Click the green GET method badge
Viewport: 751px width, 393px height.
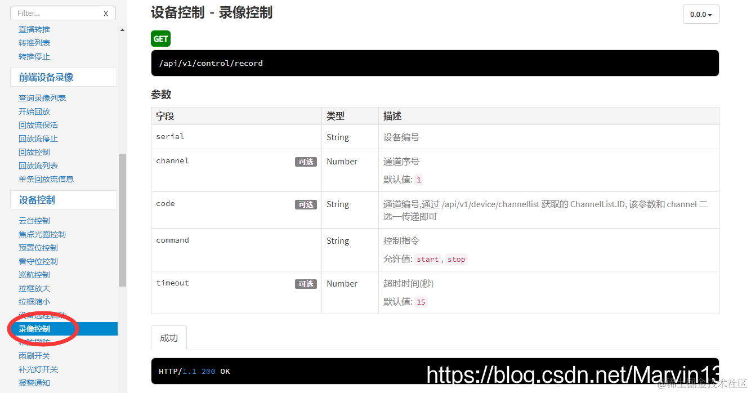[160, 39]
